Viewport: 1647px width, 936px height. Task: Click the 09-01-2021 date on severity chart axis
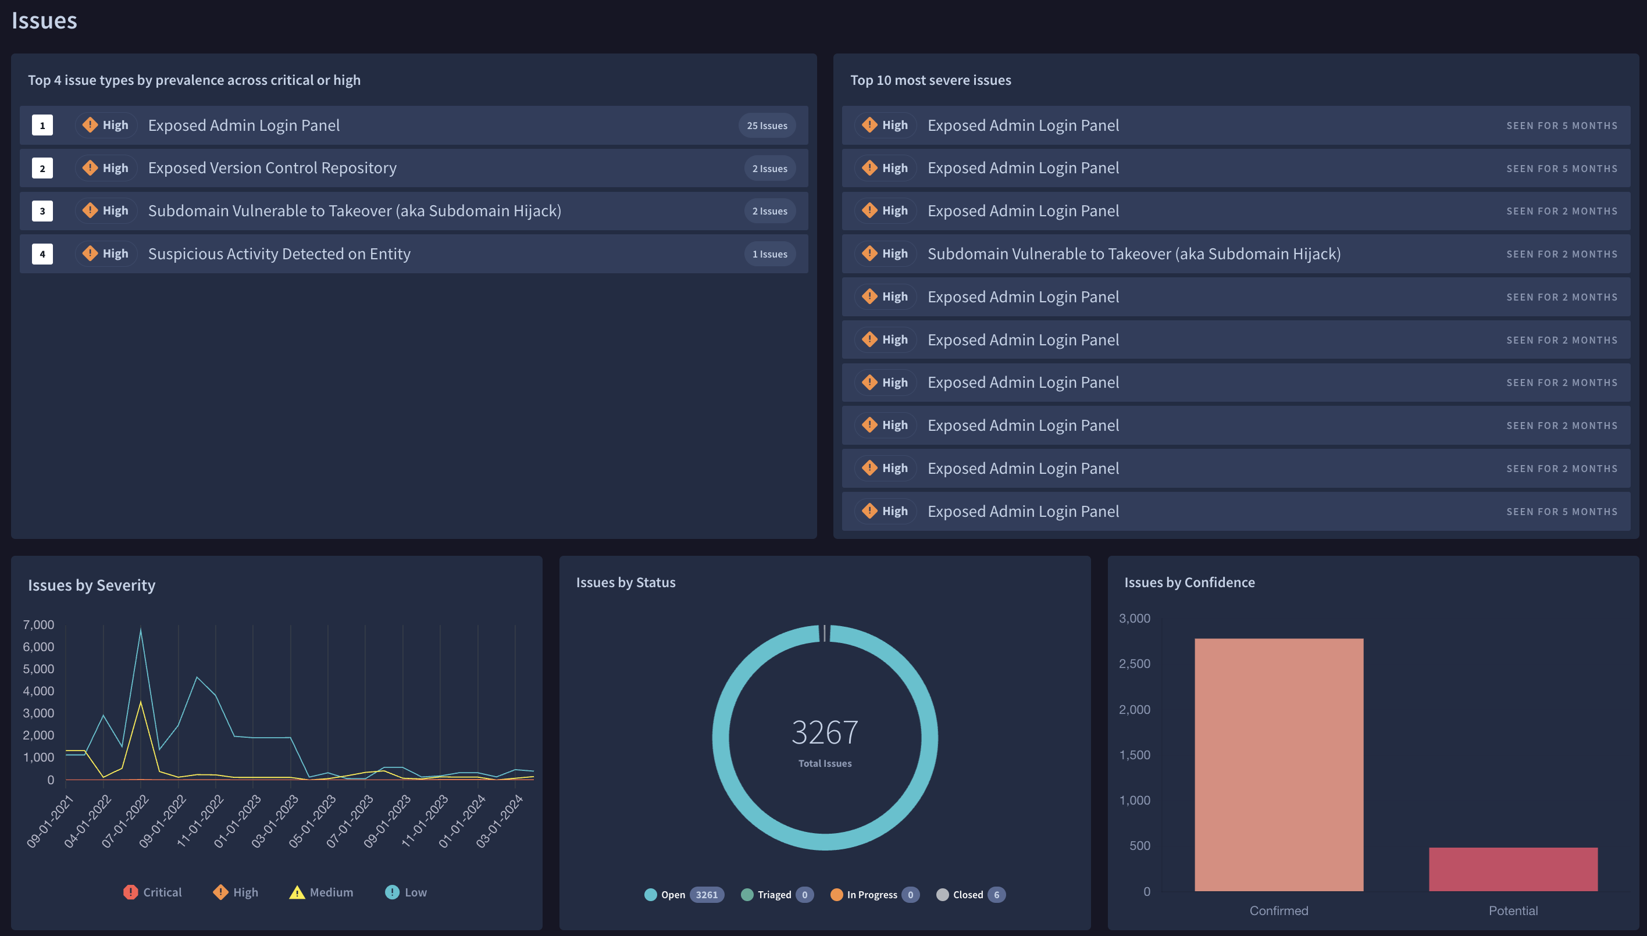coord(49,821)
